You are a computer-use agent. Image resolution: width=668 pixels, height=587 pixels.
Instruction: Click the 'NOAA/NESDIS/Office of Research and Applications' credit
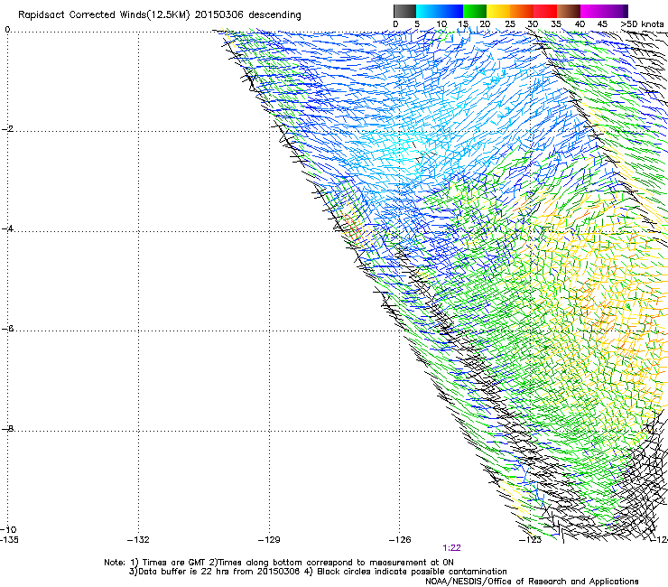point(532,582)
